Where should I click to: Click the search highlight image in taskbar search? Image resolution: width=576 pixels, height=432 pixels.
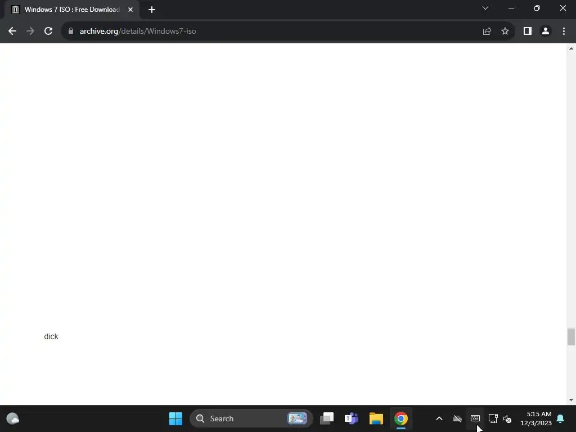click(x=297, y=418)
